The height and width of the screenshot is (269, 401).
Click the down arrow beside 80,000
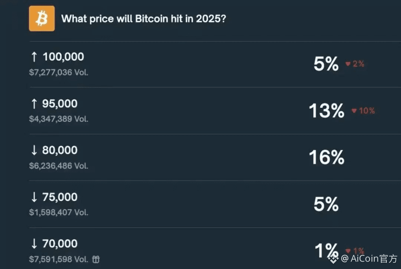(34, 150)
